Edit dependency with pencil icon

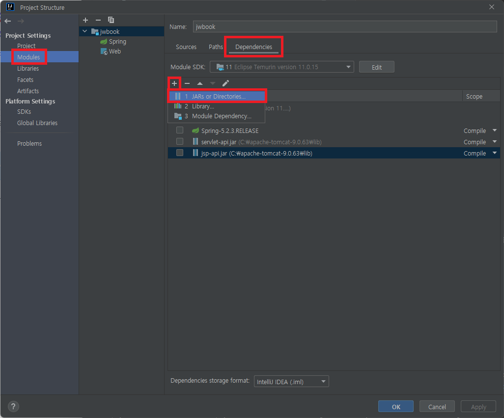click(225, 83)
